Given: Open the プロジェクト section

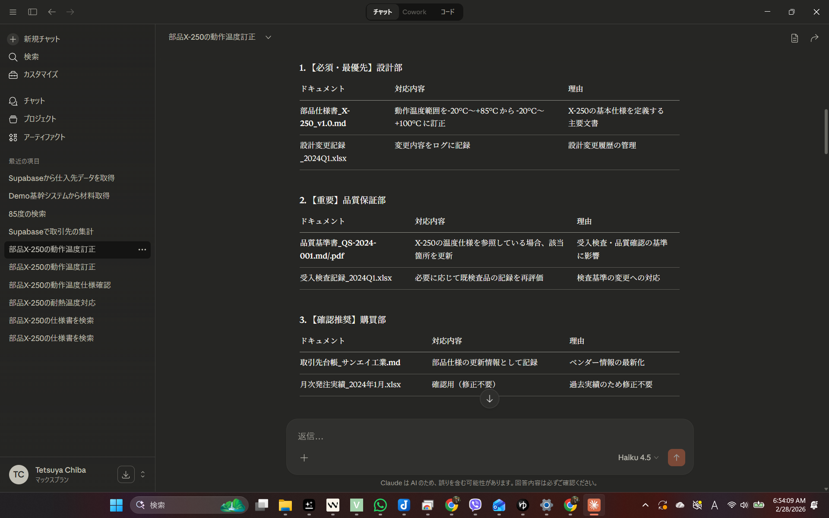Looking at the screenshot, I should coord(40,119).
